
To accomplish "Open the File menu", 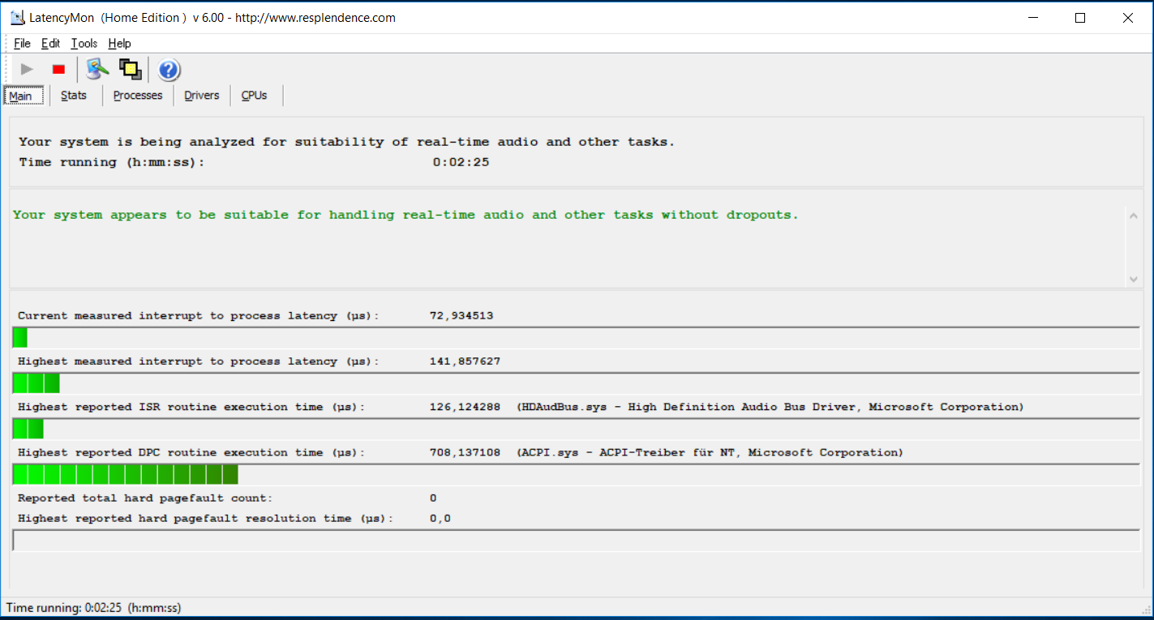I will click(22, 44).
